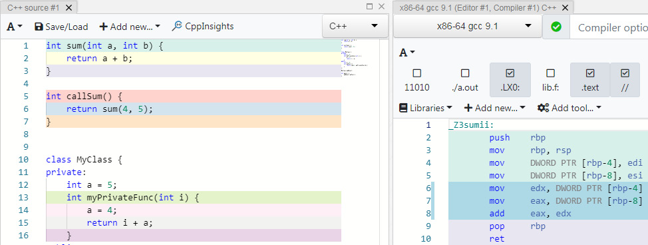This screenshot has height=245, width=648.
Task: Click the source line 'int a = 5;'
Action: [92, 185]
